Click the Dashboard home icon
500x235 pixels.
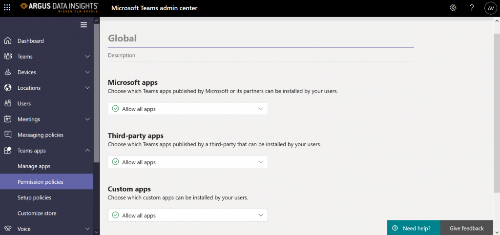pyautogui.click(x=8, y=41)
